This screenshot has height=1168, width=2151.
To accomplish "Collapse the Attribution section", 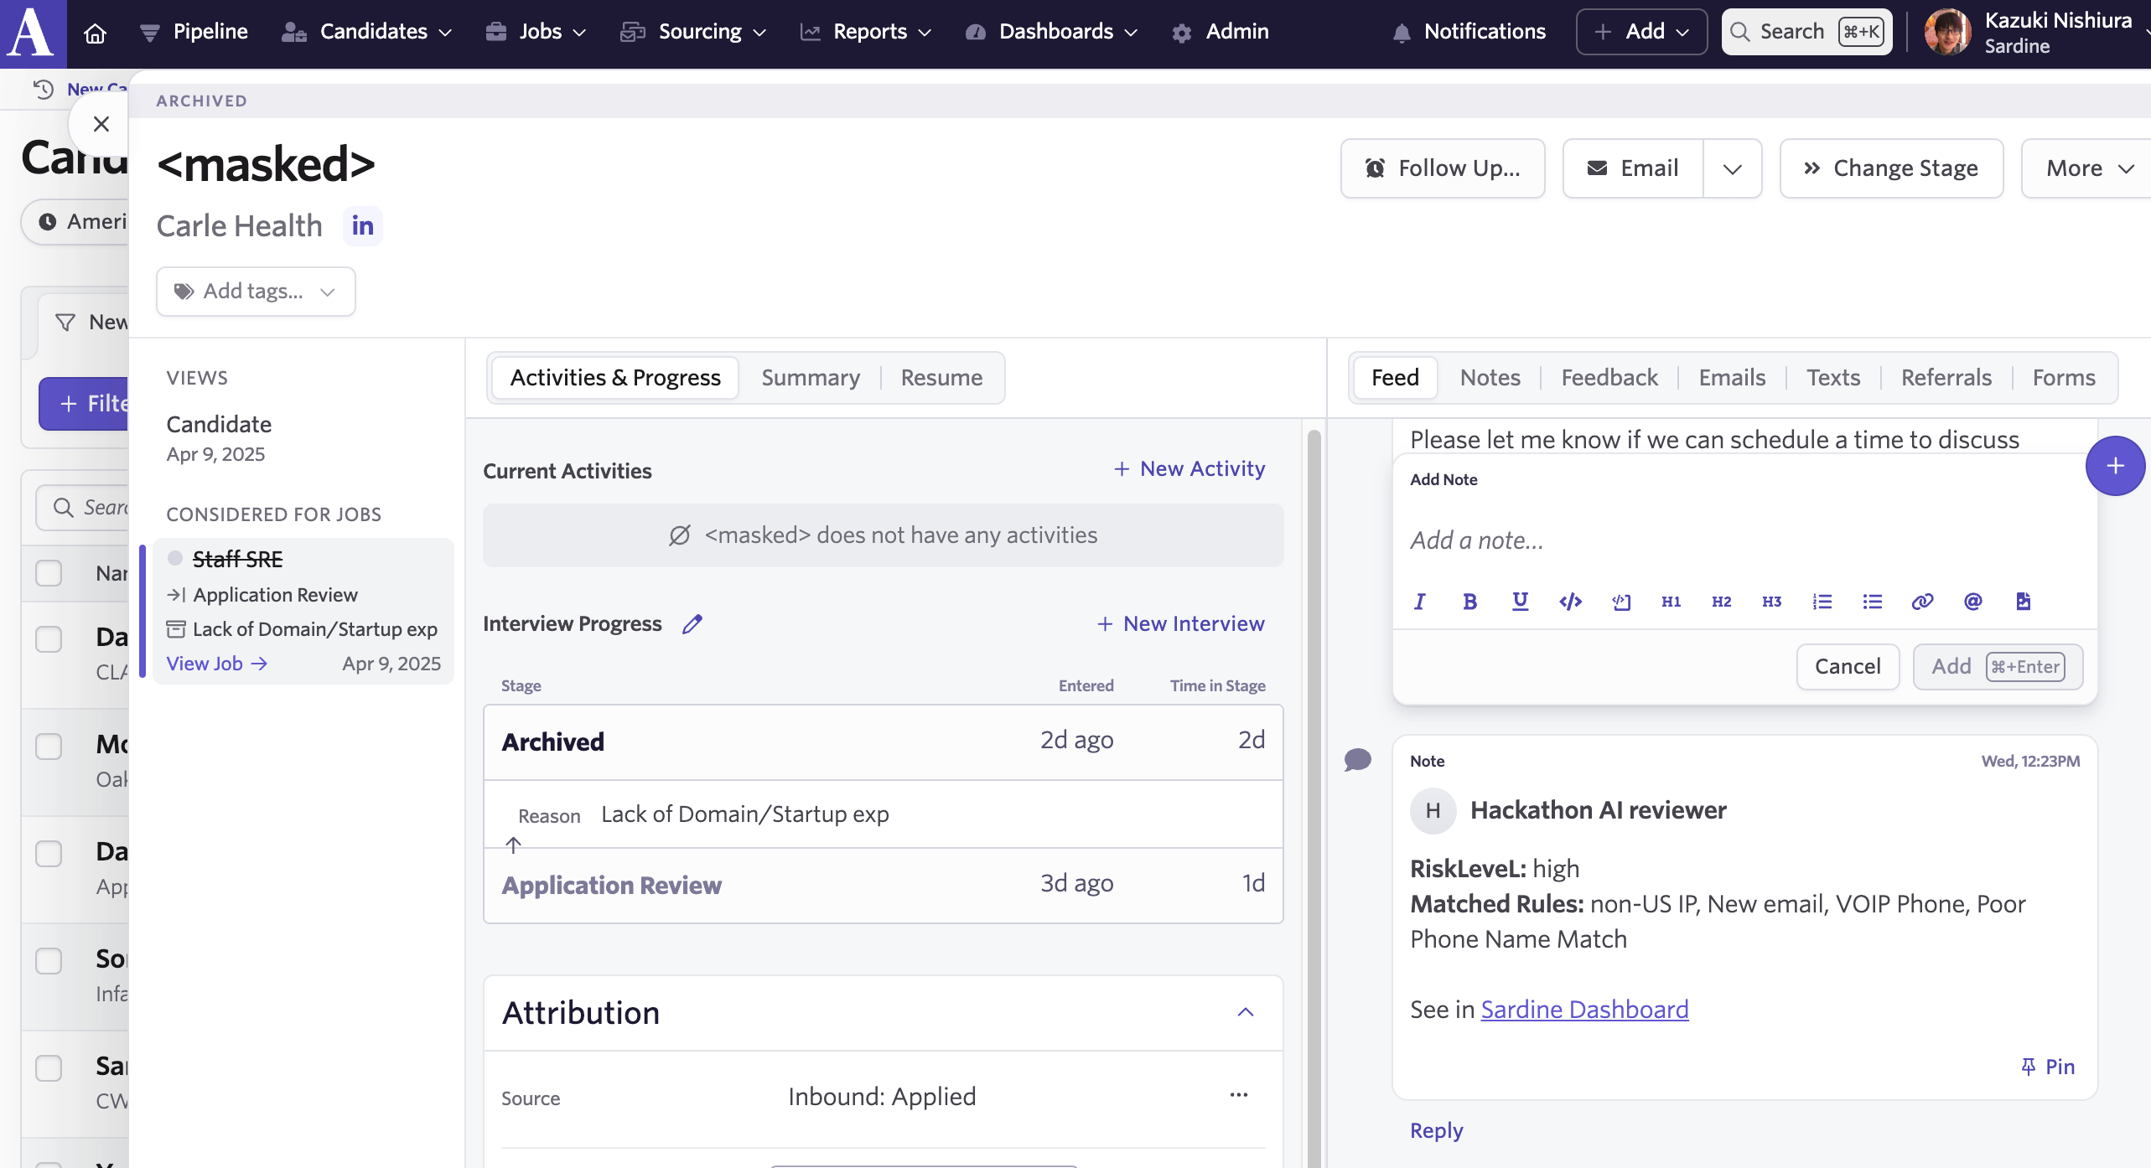I will [x=1246, y=1012].
